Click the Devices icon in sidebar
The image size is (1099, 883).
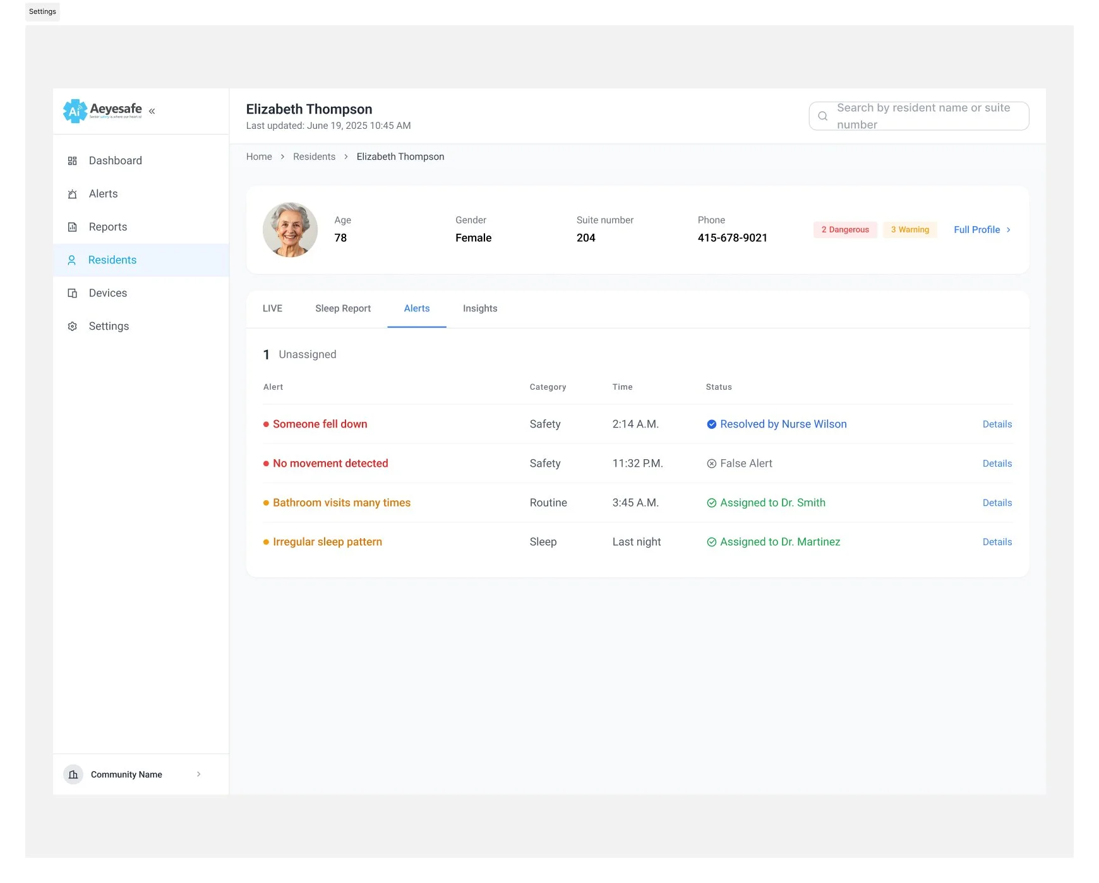point(73,293)
